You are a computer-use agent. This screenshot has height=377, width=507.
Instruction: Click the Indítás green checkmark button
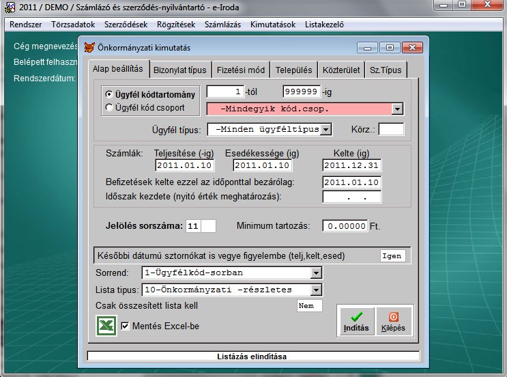point(356,320)
